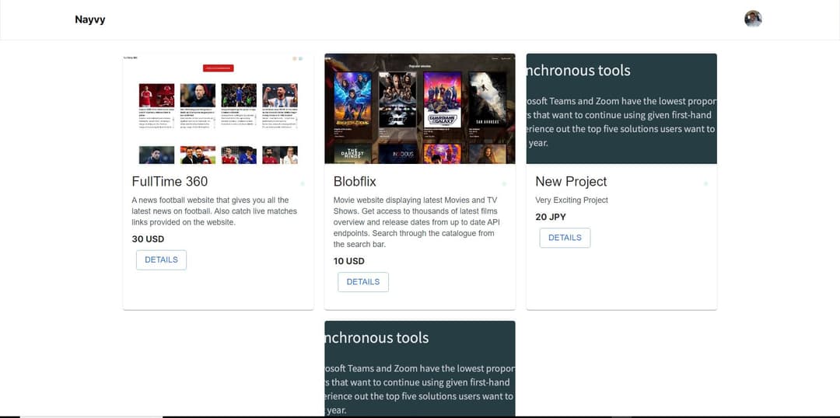Open the user profile avatar
Image resolution: width=840 pixels, height=418 pixels.
(x=752, y=19)
